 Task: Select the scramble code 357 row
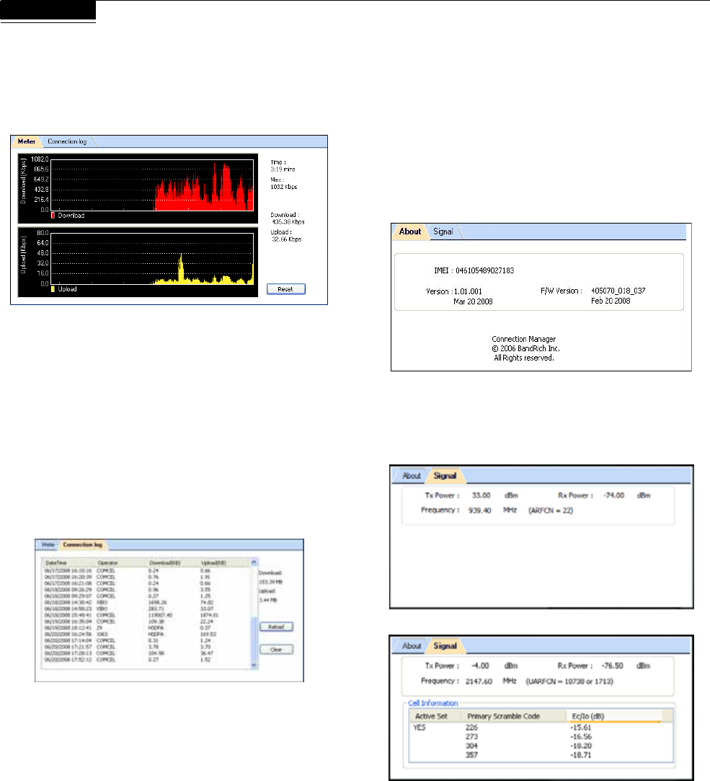tap(541, 755)
